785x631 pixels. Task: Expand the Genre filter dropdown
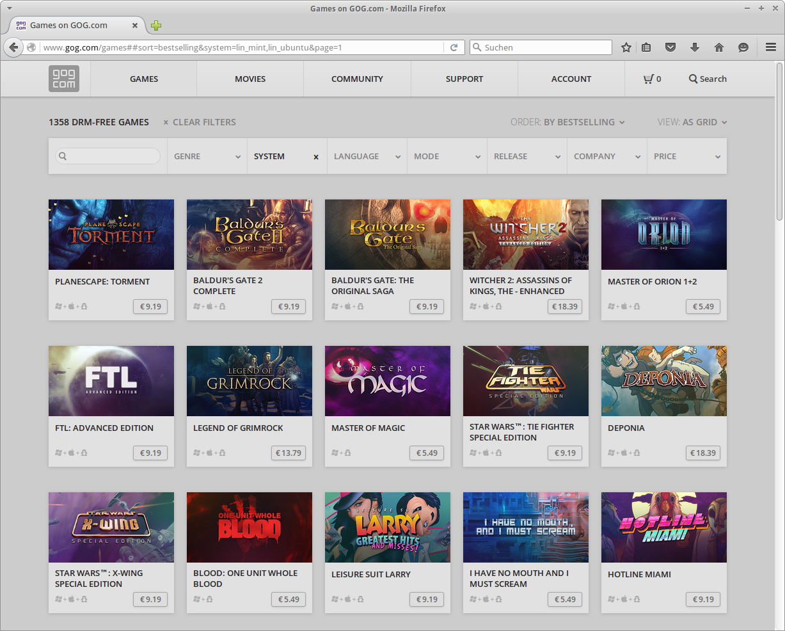pos(207,156)
